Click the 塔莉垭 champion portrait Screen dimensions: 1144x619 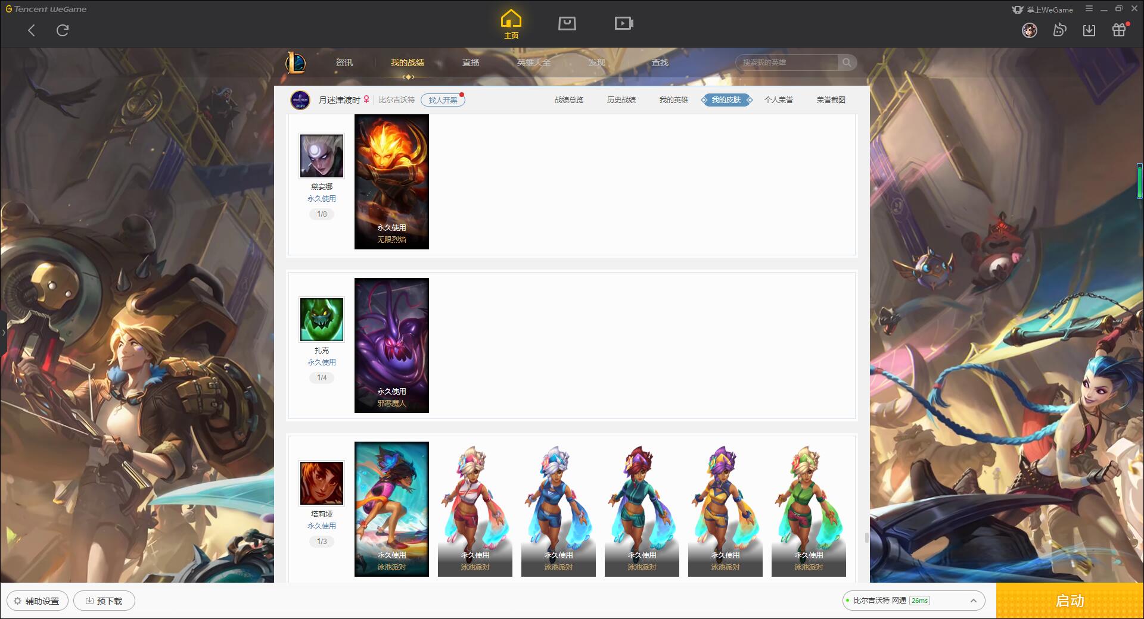click(x=322, y=483)
